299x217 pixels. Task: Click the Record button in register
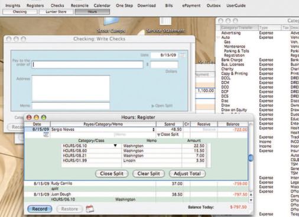[40, 209]
